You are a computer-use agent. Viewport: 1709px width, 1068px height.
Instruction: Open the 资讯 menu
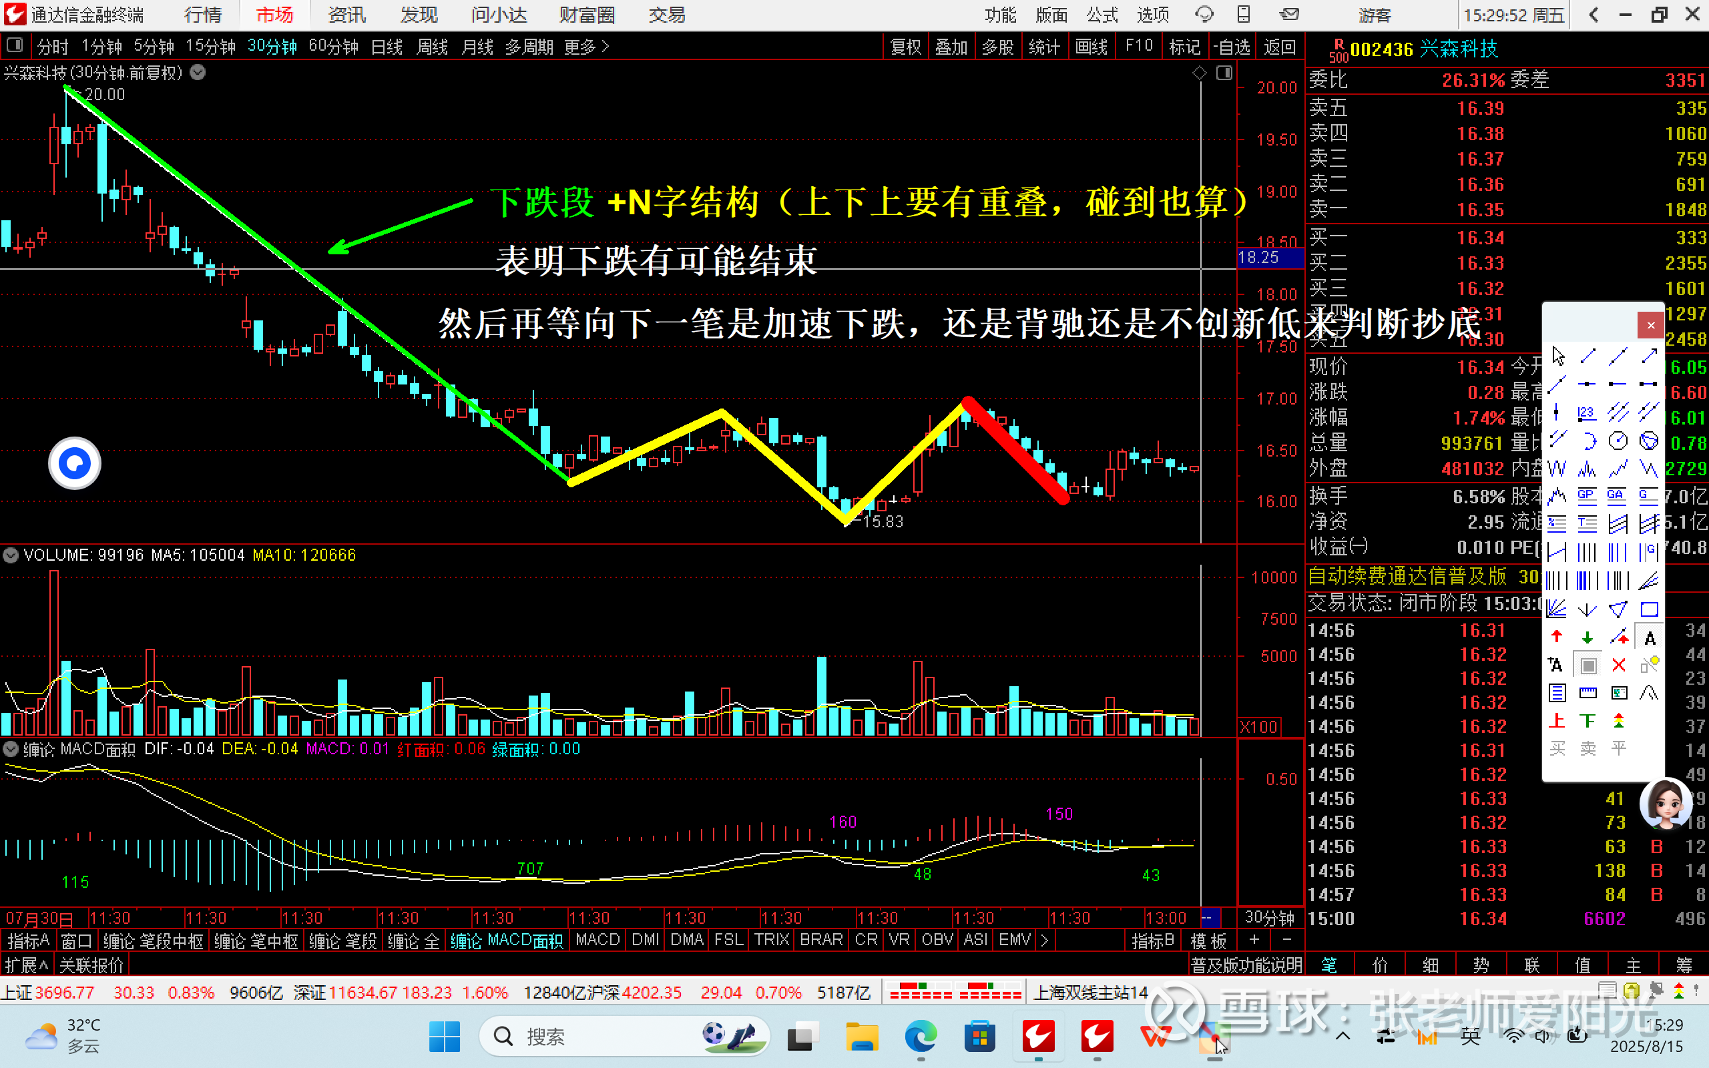[x=346, y=15]
